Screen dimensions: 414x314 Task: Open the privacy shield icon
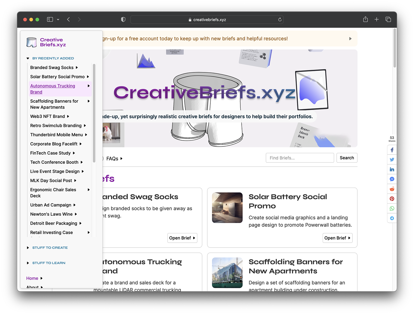(123, 19)
